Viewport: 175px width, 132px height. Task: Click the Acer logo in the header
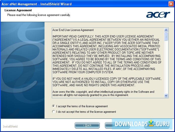click(158, 14)
